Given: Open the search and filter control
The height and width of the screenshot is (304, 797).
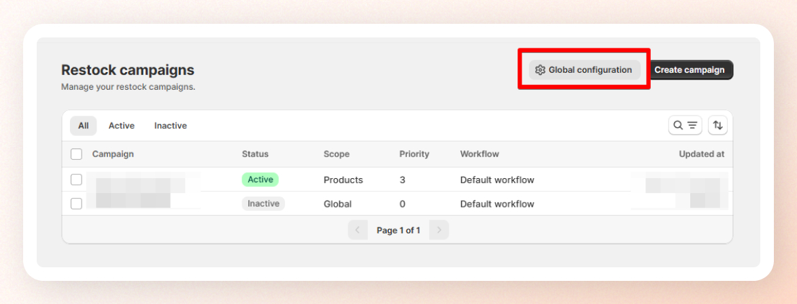Looking at the screenshot, I should tap(685, 125).
